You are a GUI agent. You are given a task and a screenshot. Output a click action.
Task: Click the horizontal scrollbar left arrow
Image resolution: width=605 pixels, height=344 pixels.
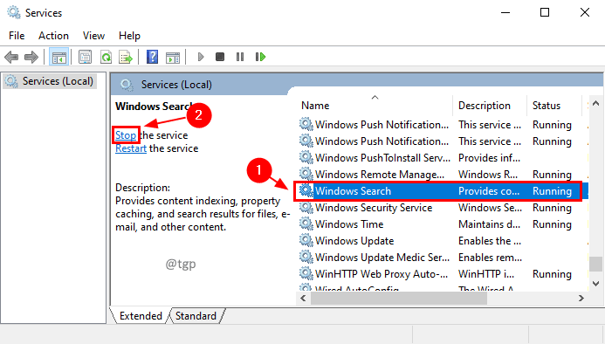tap(303, 298)
